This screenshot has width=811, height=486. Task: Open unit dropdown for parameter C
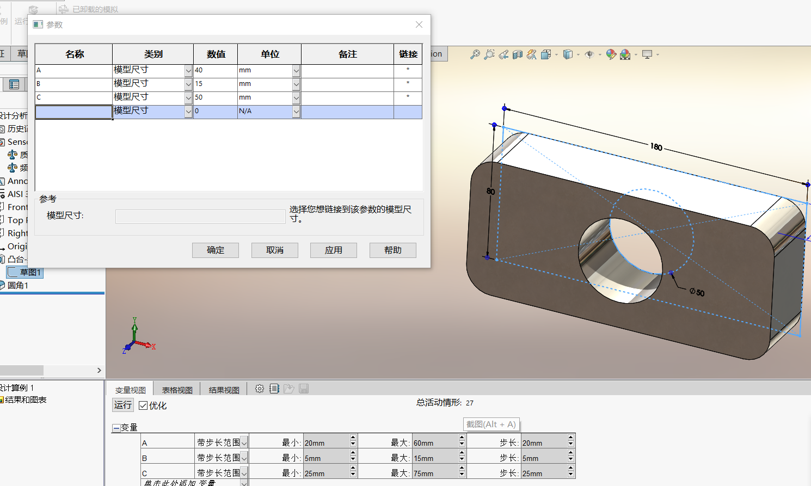click(296, 97)
